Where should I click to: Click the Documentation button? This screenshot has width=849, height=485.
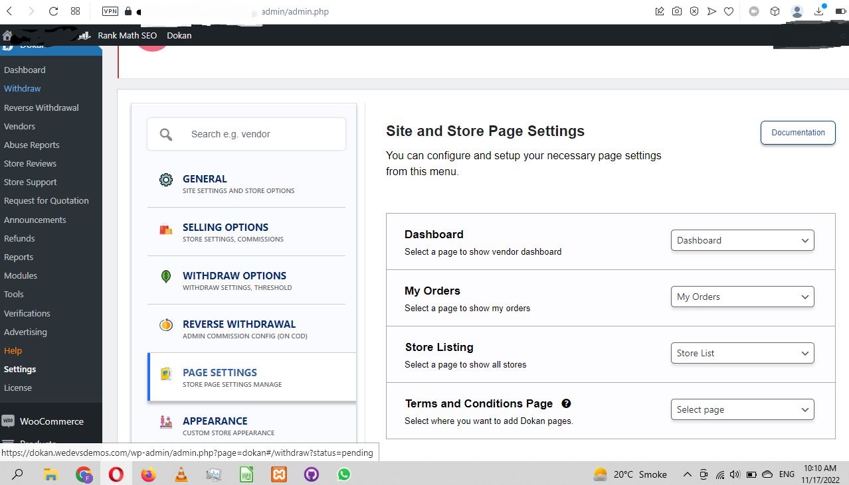797,132
